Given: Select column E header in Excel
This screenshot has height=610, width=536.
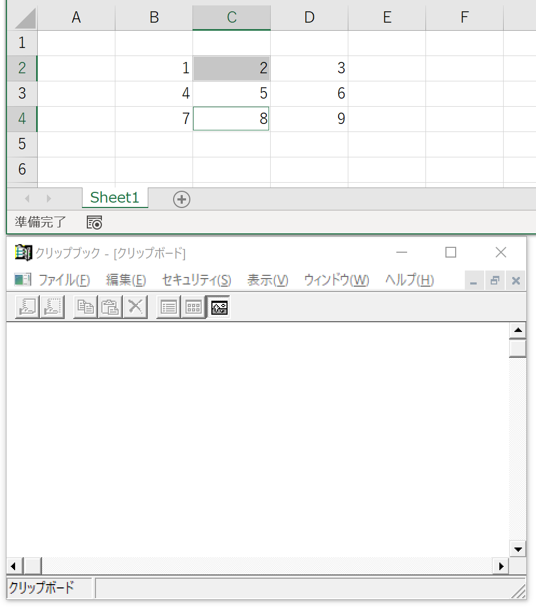Looking at the screenshot, I should tap(387, 17).
